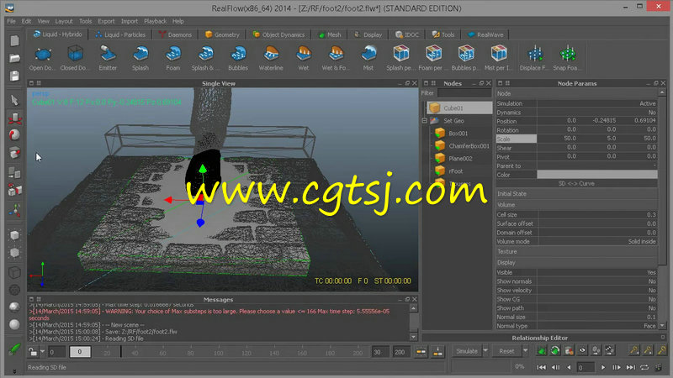Click the Reset button
The image size is (673, 378).
[x=506, y=351]
